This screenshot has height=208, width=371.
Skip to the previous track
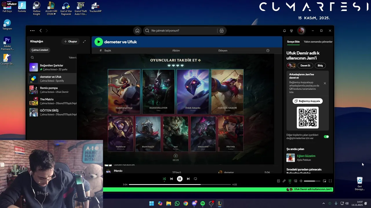(171, 179)
